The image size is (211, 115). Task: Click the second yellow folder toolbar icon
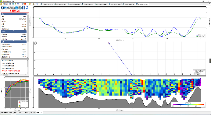pyautogui.click(x=4, y=4)
